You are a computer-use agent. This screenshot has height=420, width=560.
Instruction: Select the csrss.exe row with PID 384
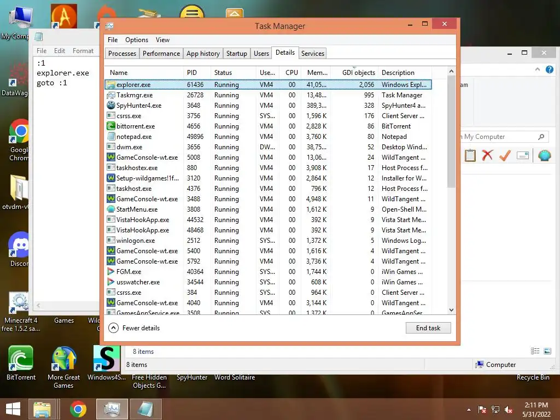click(268, 292)
